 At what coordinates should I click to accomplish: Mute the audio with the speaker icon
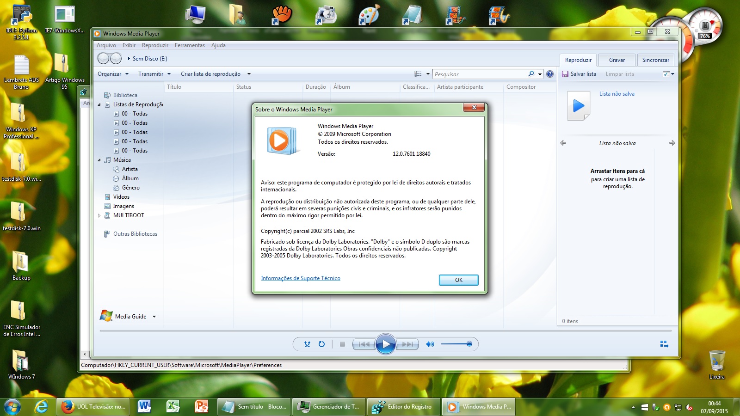tap(431, 344)
